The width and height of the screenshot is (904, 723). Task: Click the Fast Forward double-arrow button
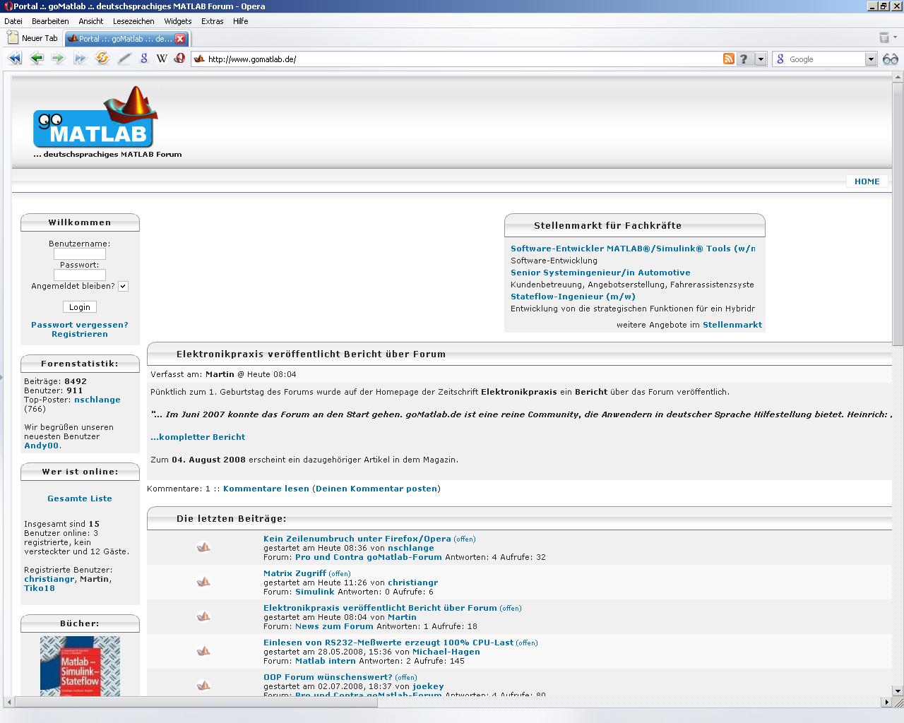click(80, 59)
